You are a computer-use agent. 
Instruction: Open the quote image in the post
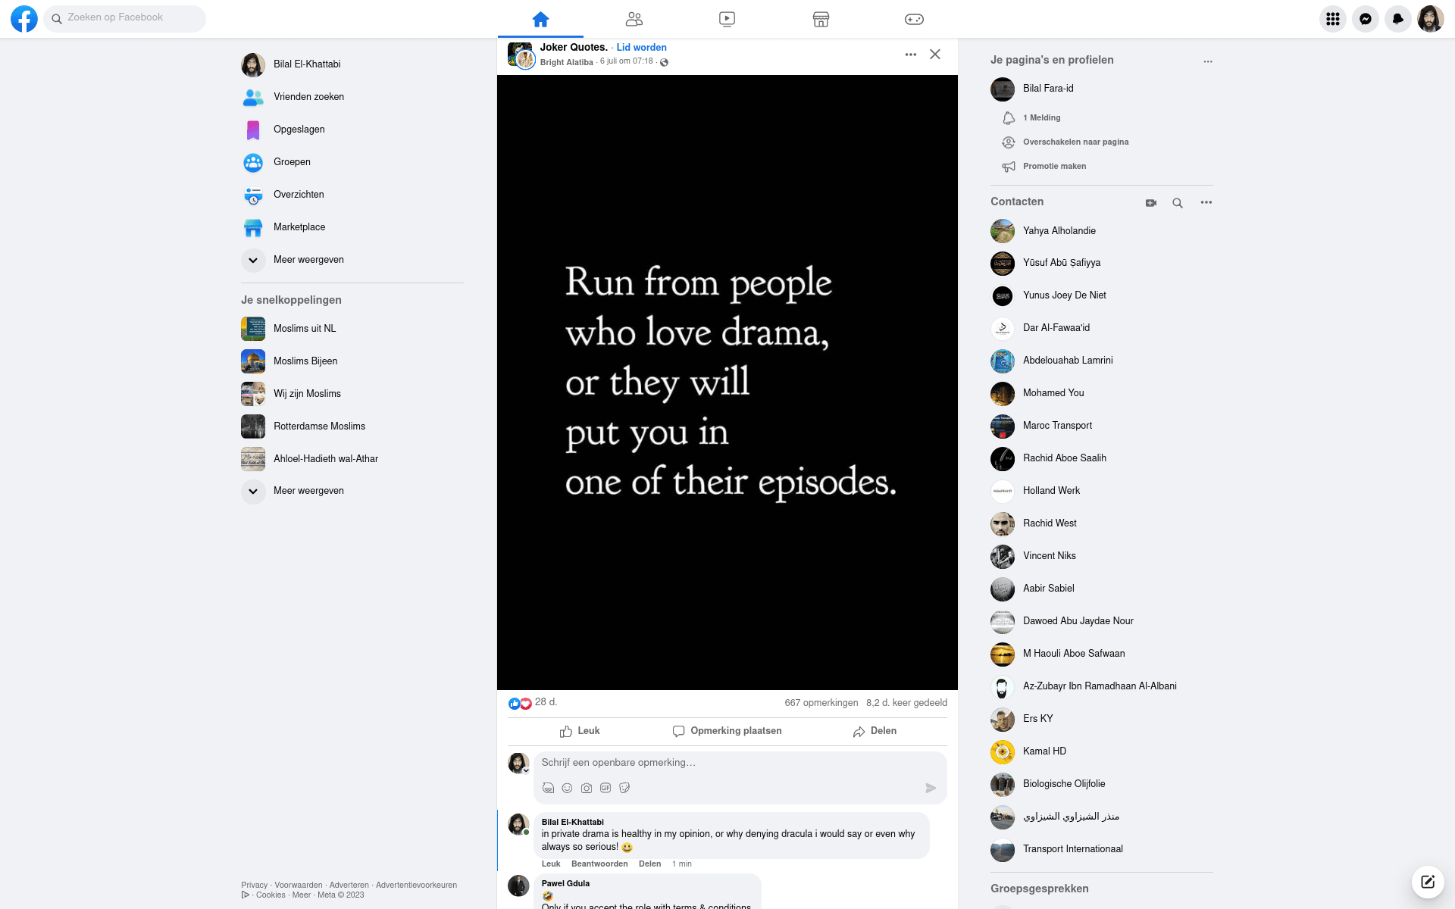[727, 383]
